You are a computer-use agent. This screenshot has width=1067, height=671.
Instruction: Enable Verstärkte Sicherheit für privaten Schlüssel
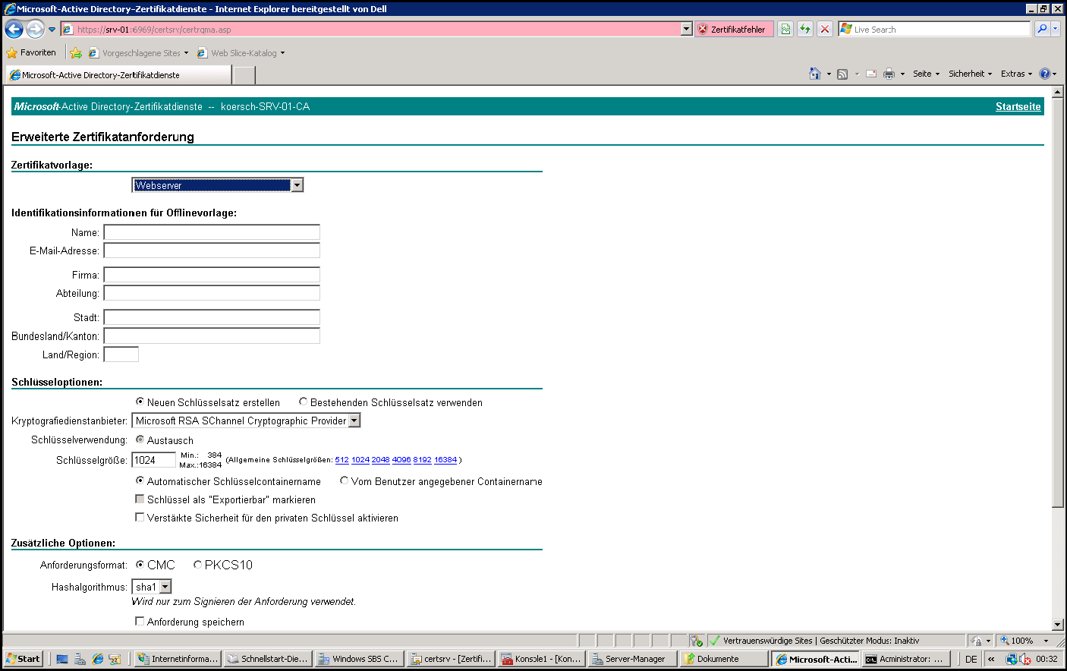[140, 517]
